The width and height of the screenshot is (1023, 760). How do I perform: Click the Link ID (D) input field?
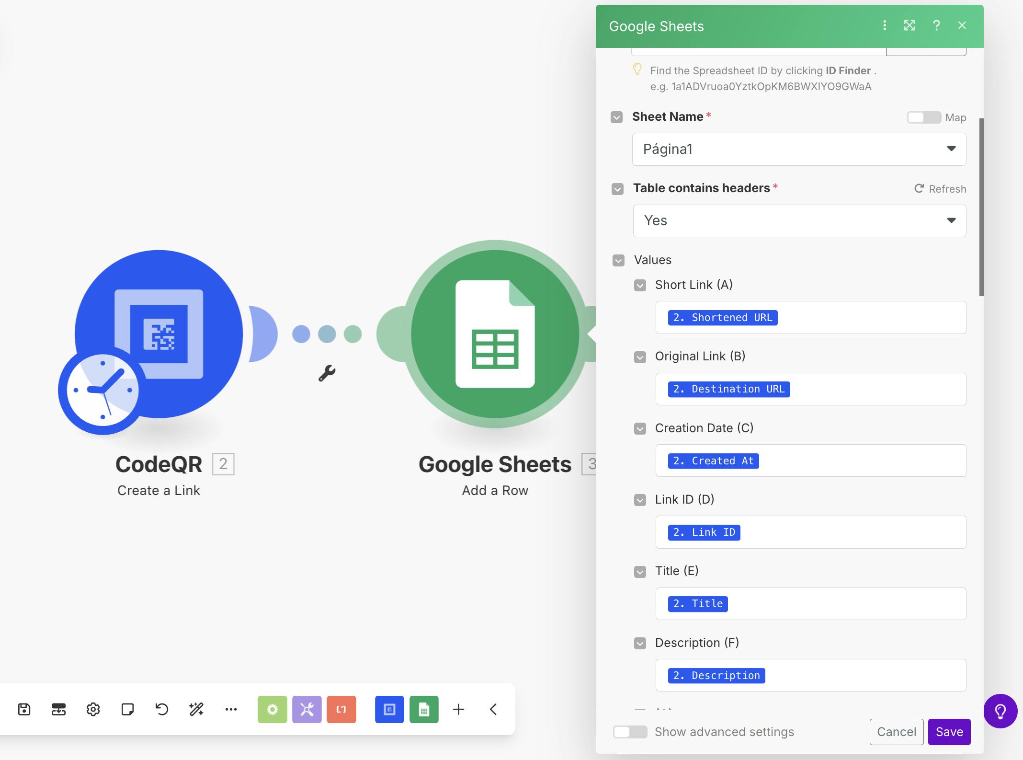tap(811, 532)
